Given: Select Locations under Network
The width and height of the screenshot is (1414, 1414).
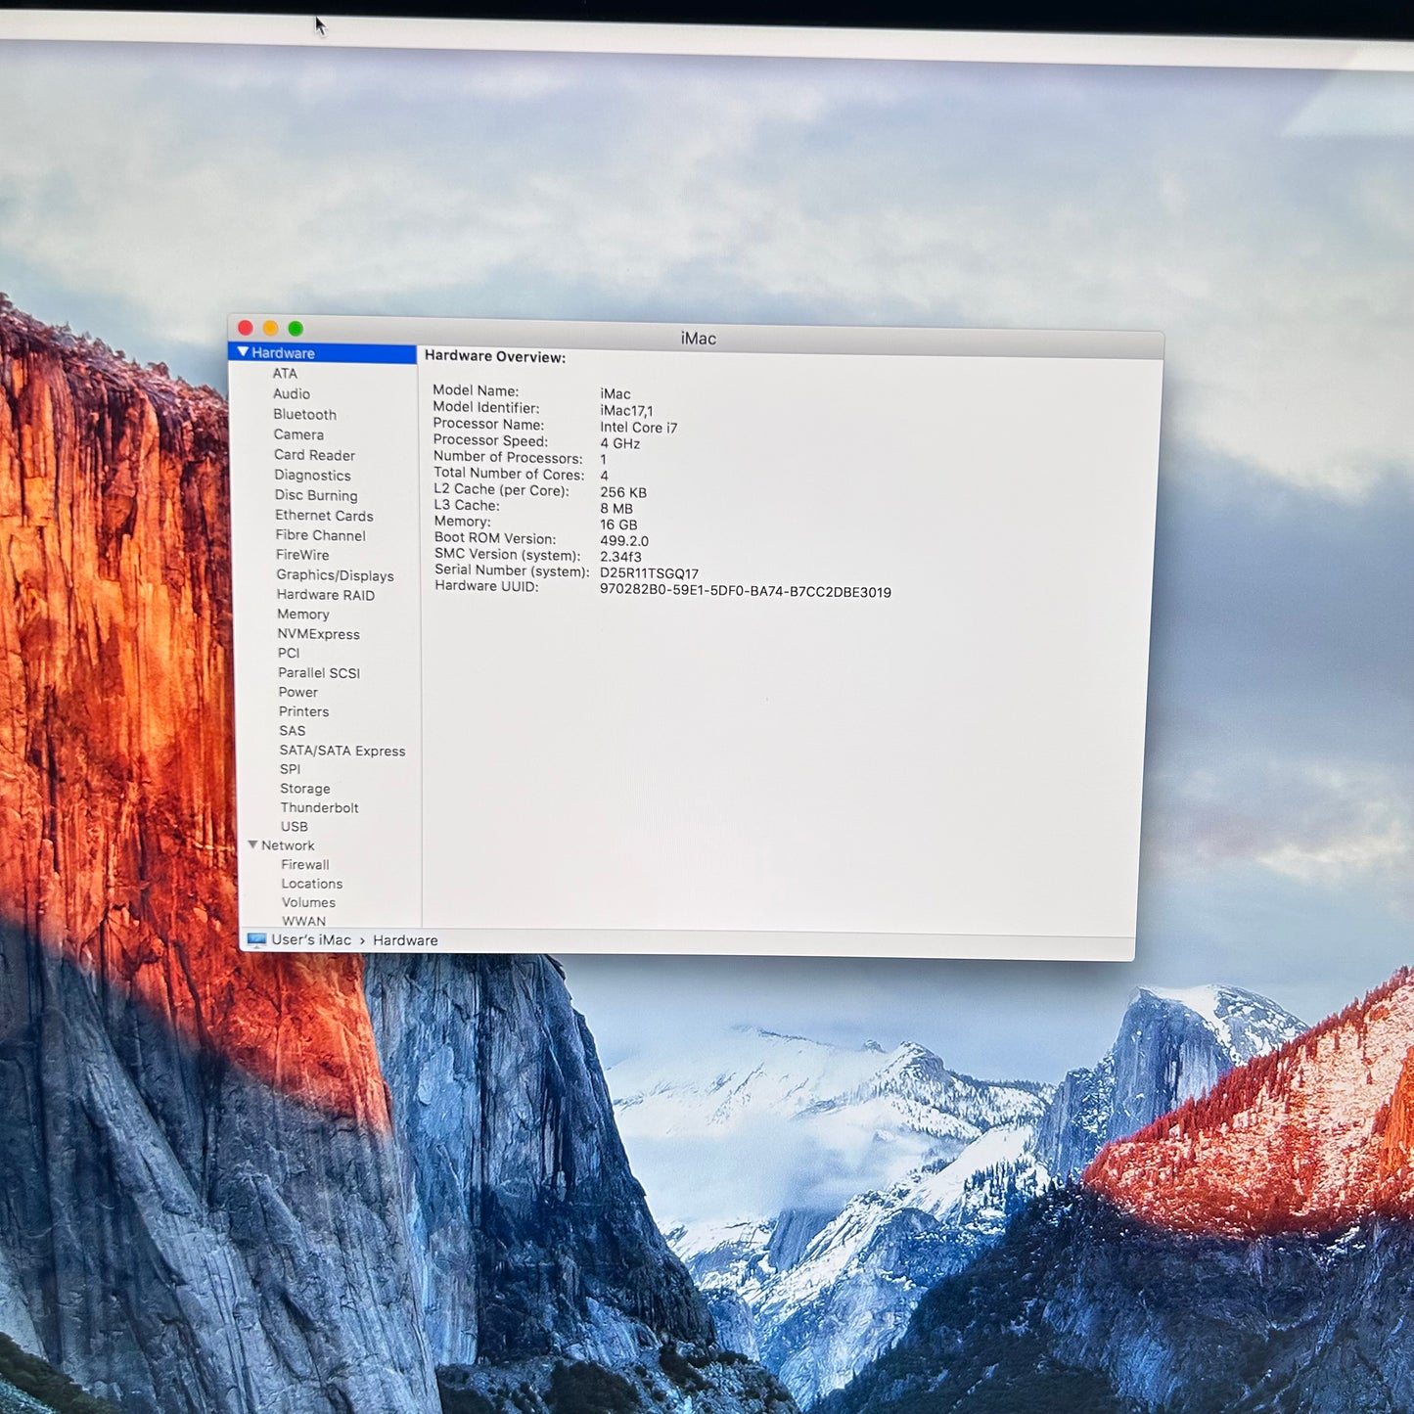Looking at the screenshot, I should click(312, 884).
